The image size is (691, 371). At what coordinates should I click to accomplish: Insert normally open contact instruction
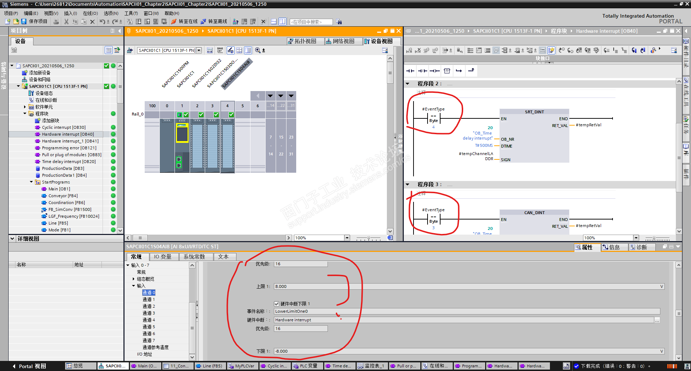point(410,71)
